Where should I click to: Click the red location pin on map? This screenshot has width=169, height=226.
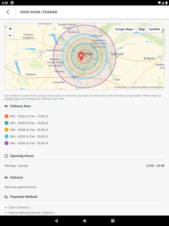tap(81, 56)
